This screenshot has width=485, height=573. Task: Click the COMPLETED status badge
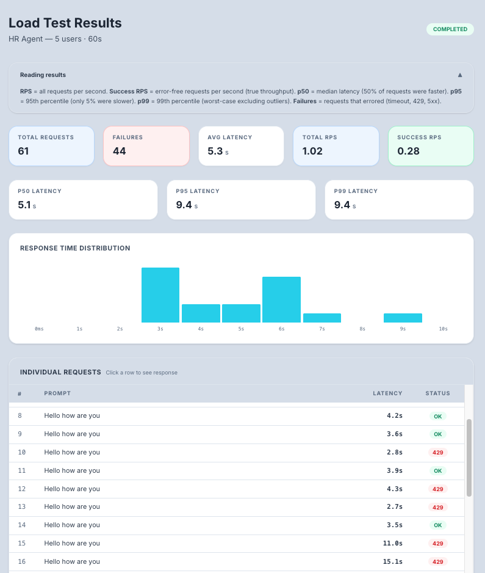(x=450, y=29)
